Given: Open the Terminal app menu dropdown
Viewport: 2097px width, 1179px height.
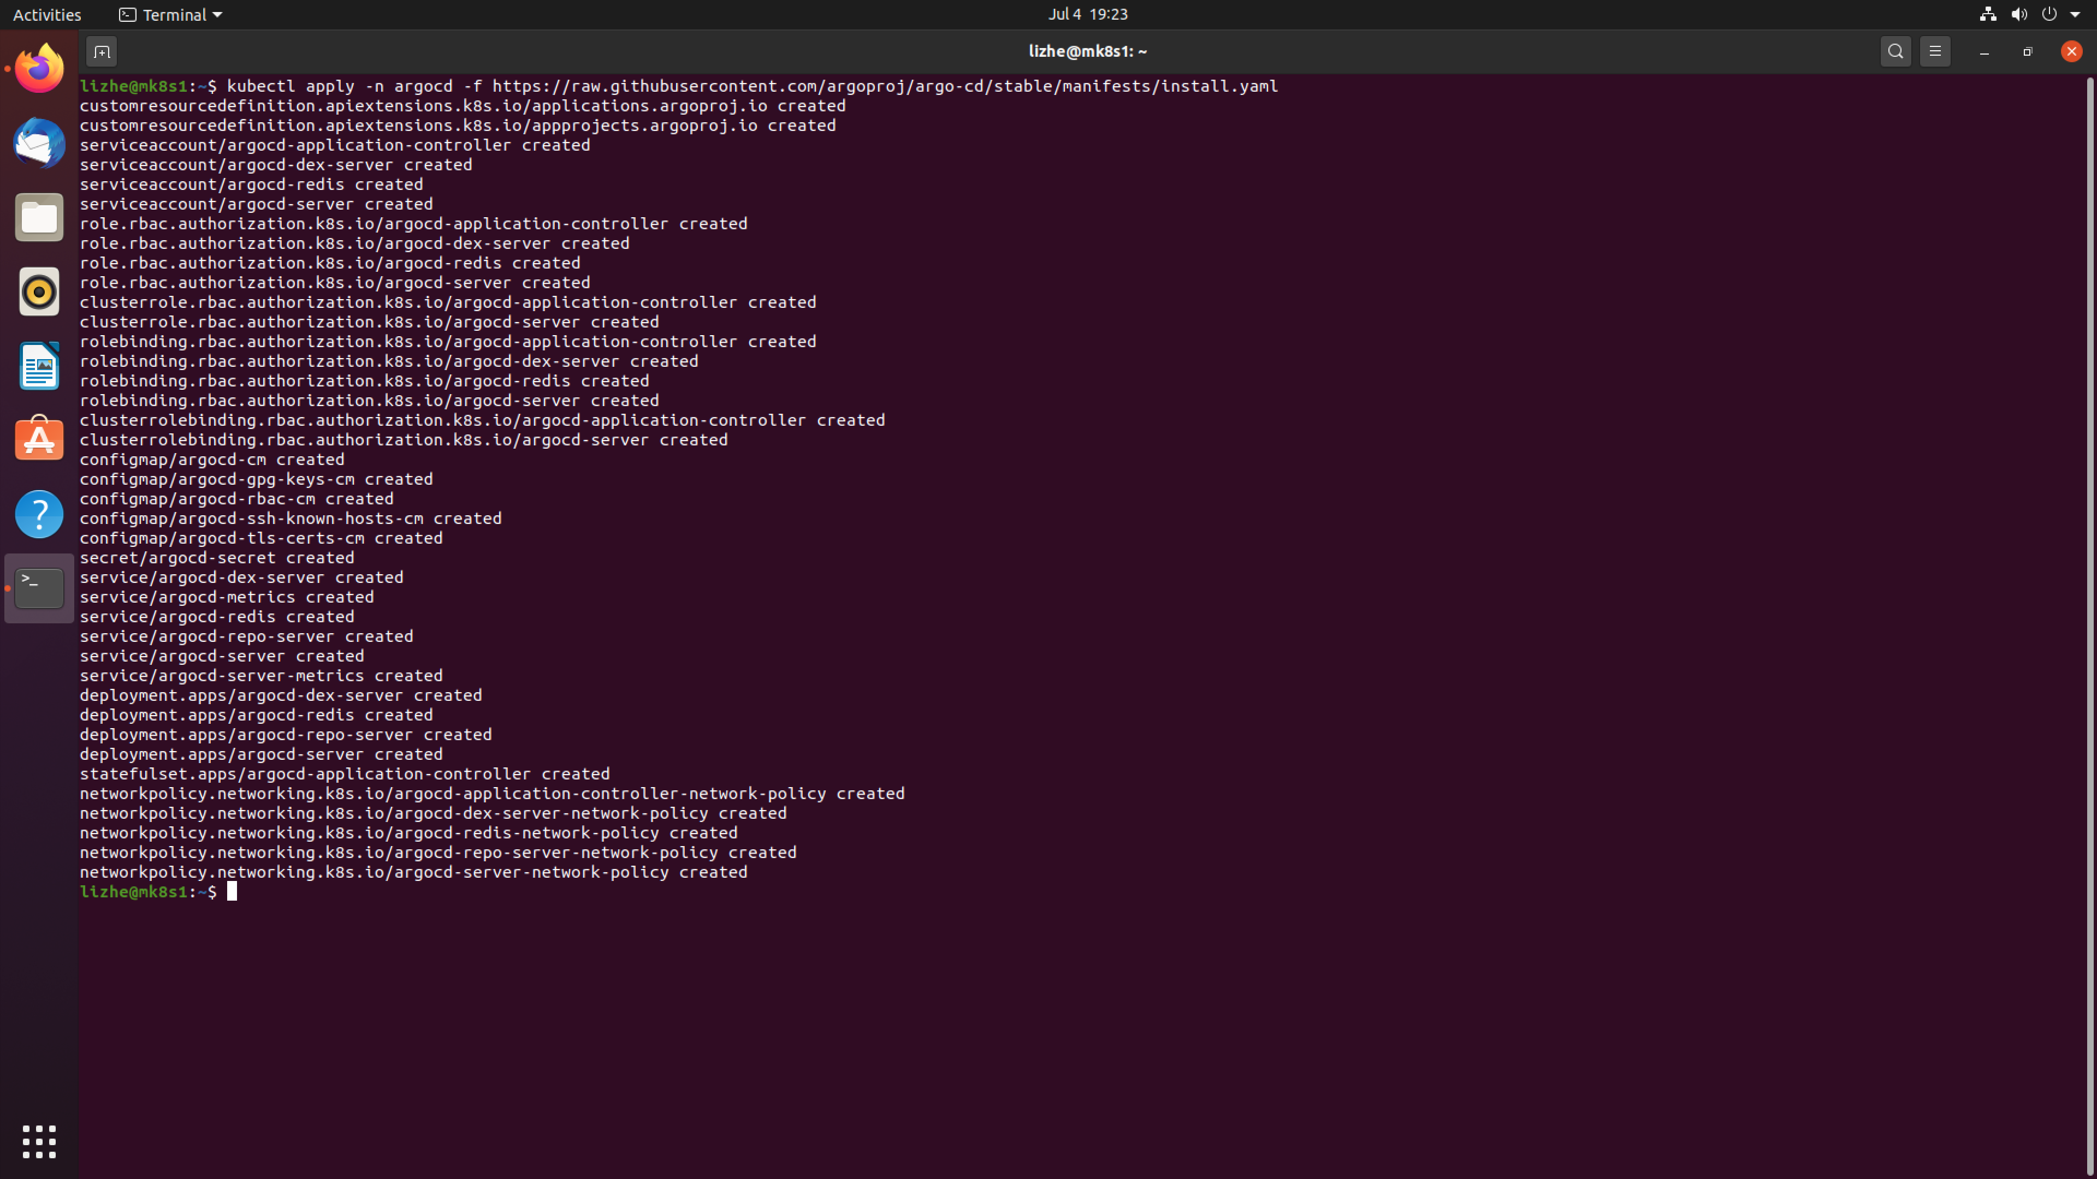Looking at the screenshot, I should (x=171, y=15).
